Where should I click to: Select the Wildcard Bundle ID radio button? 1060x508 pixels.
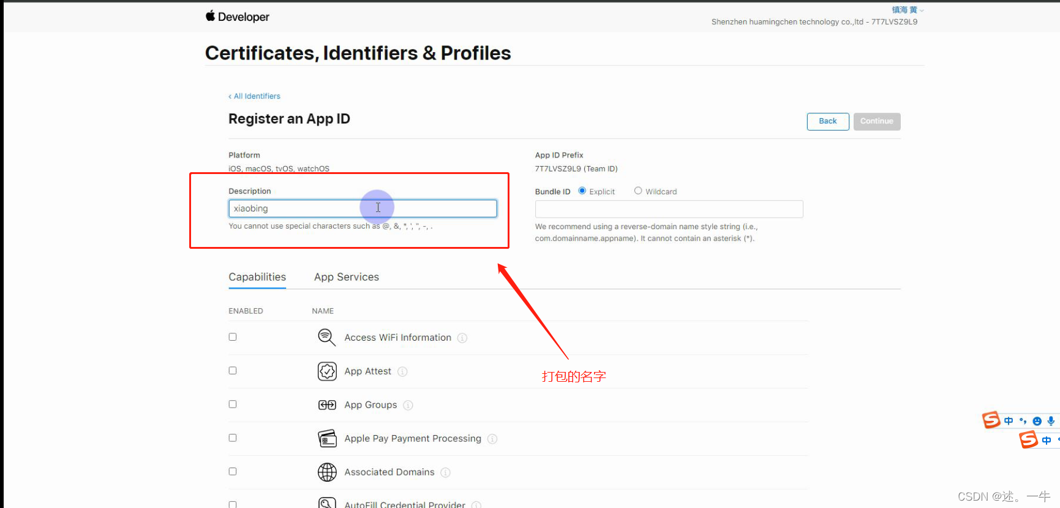coord(638,191)
